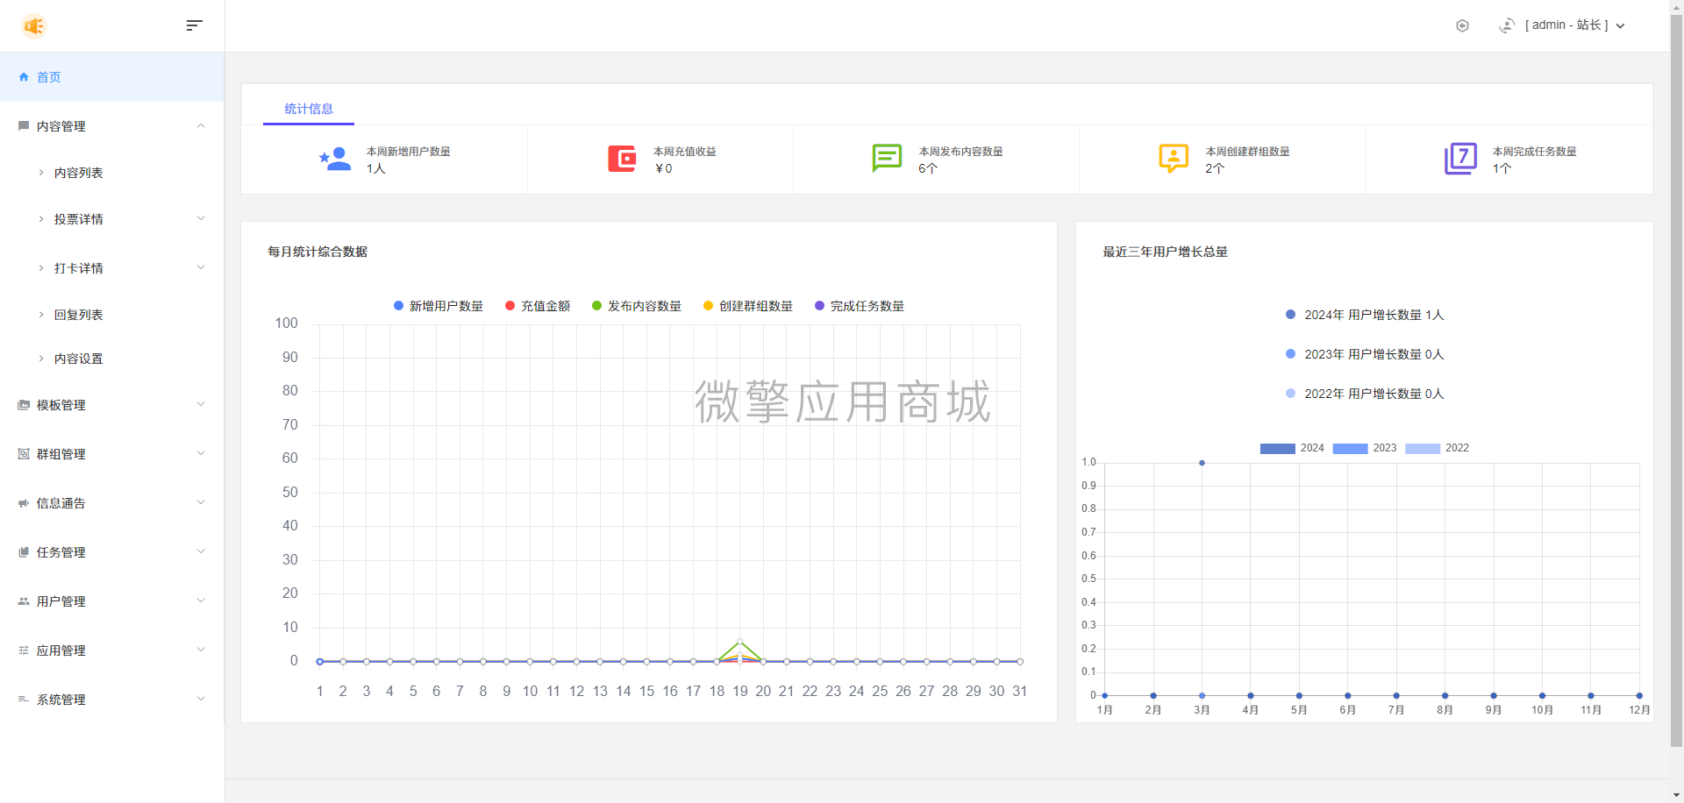1684x803 pixels.
Task: Click the page vertical scrollbar thumb
Action: (x=1676, y=380)
